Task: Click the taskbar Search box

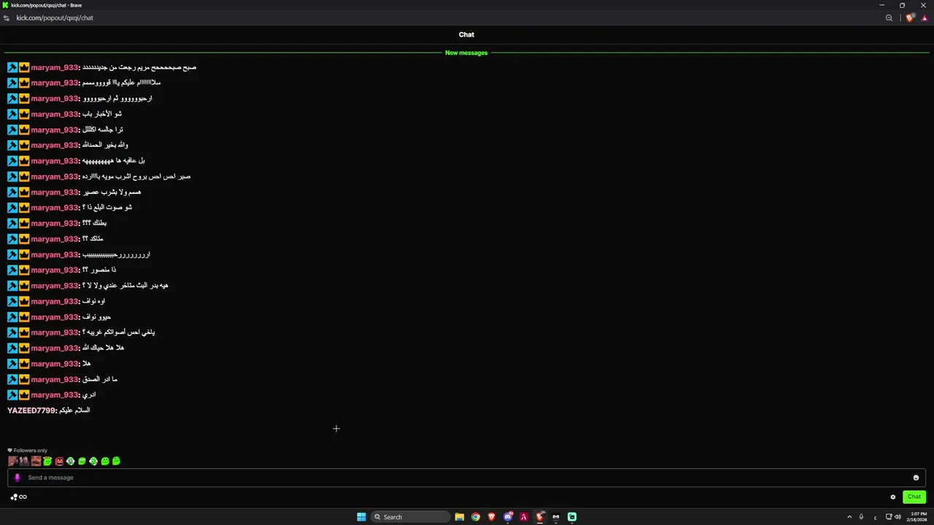Action: (x=410, y=517)
